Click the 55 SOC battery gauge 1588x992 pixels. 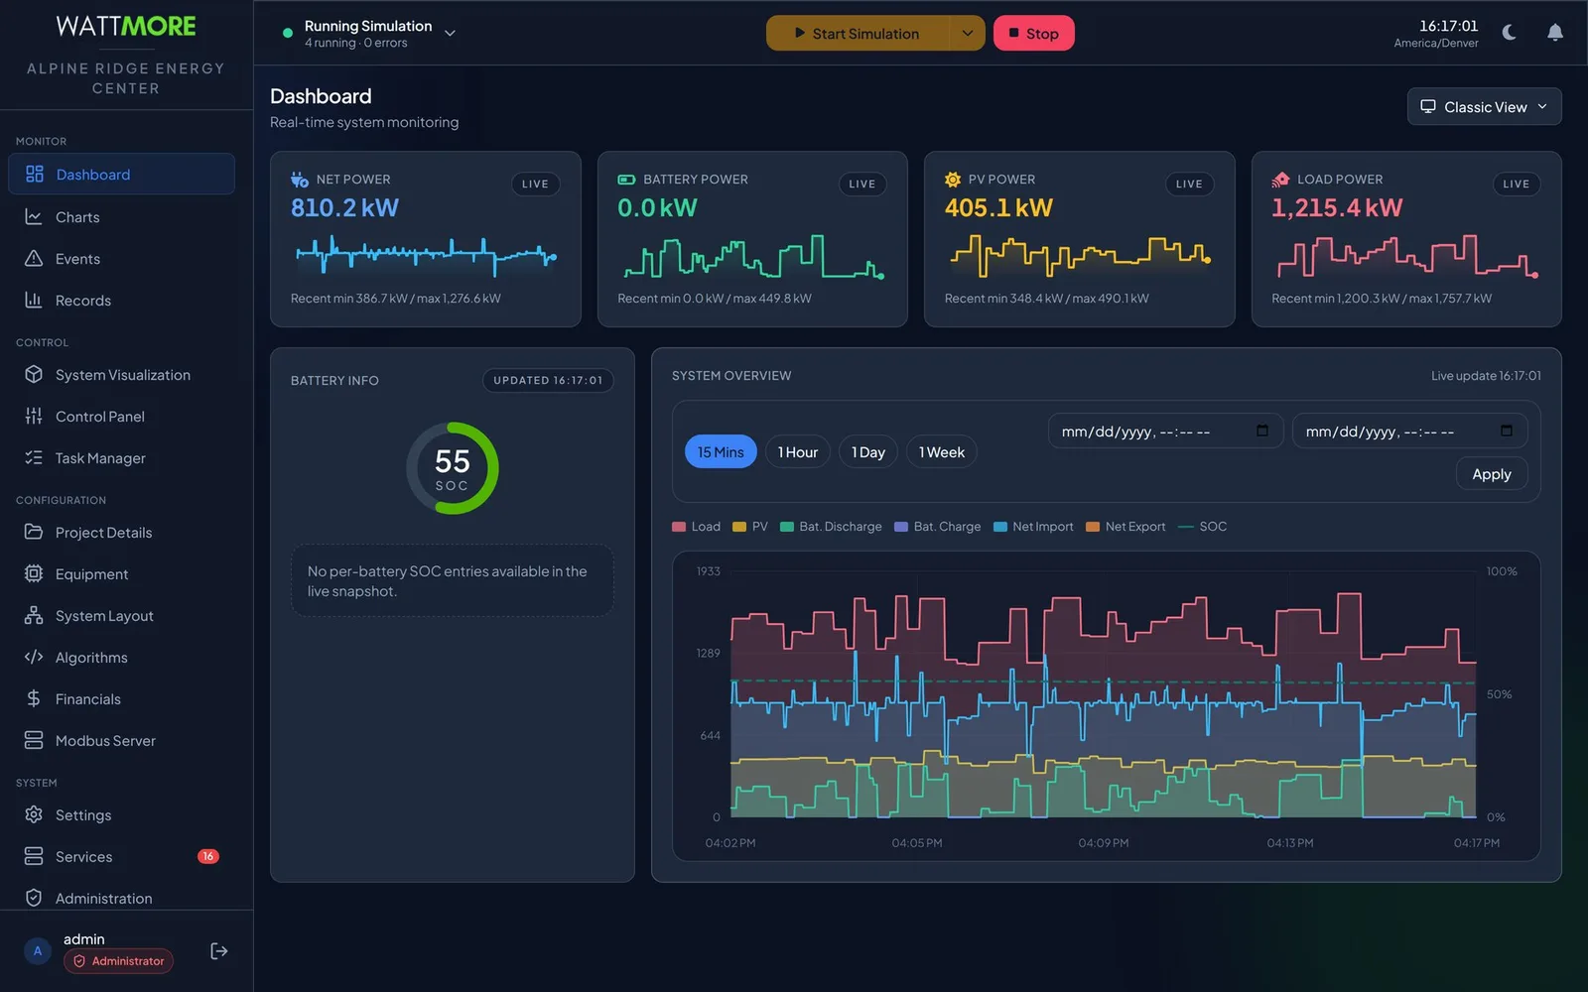click(x=452, y=468)
